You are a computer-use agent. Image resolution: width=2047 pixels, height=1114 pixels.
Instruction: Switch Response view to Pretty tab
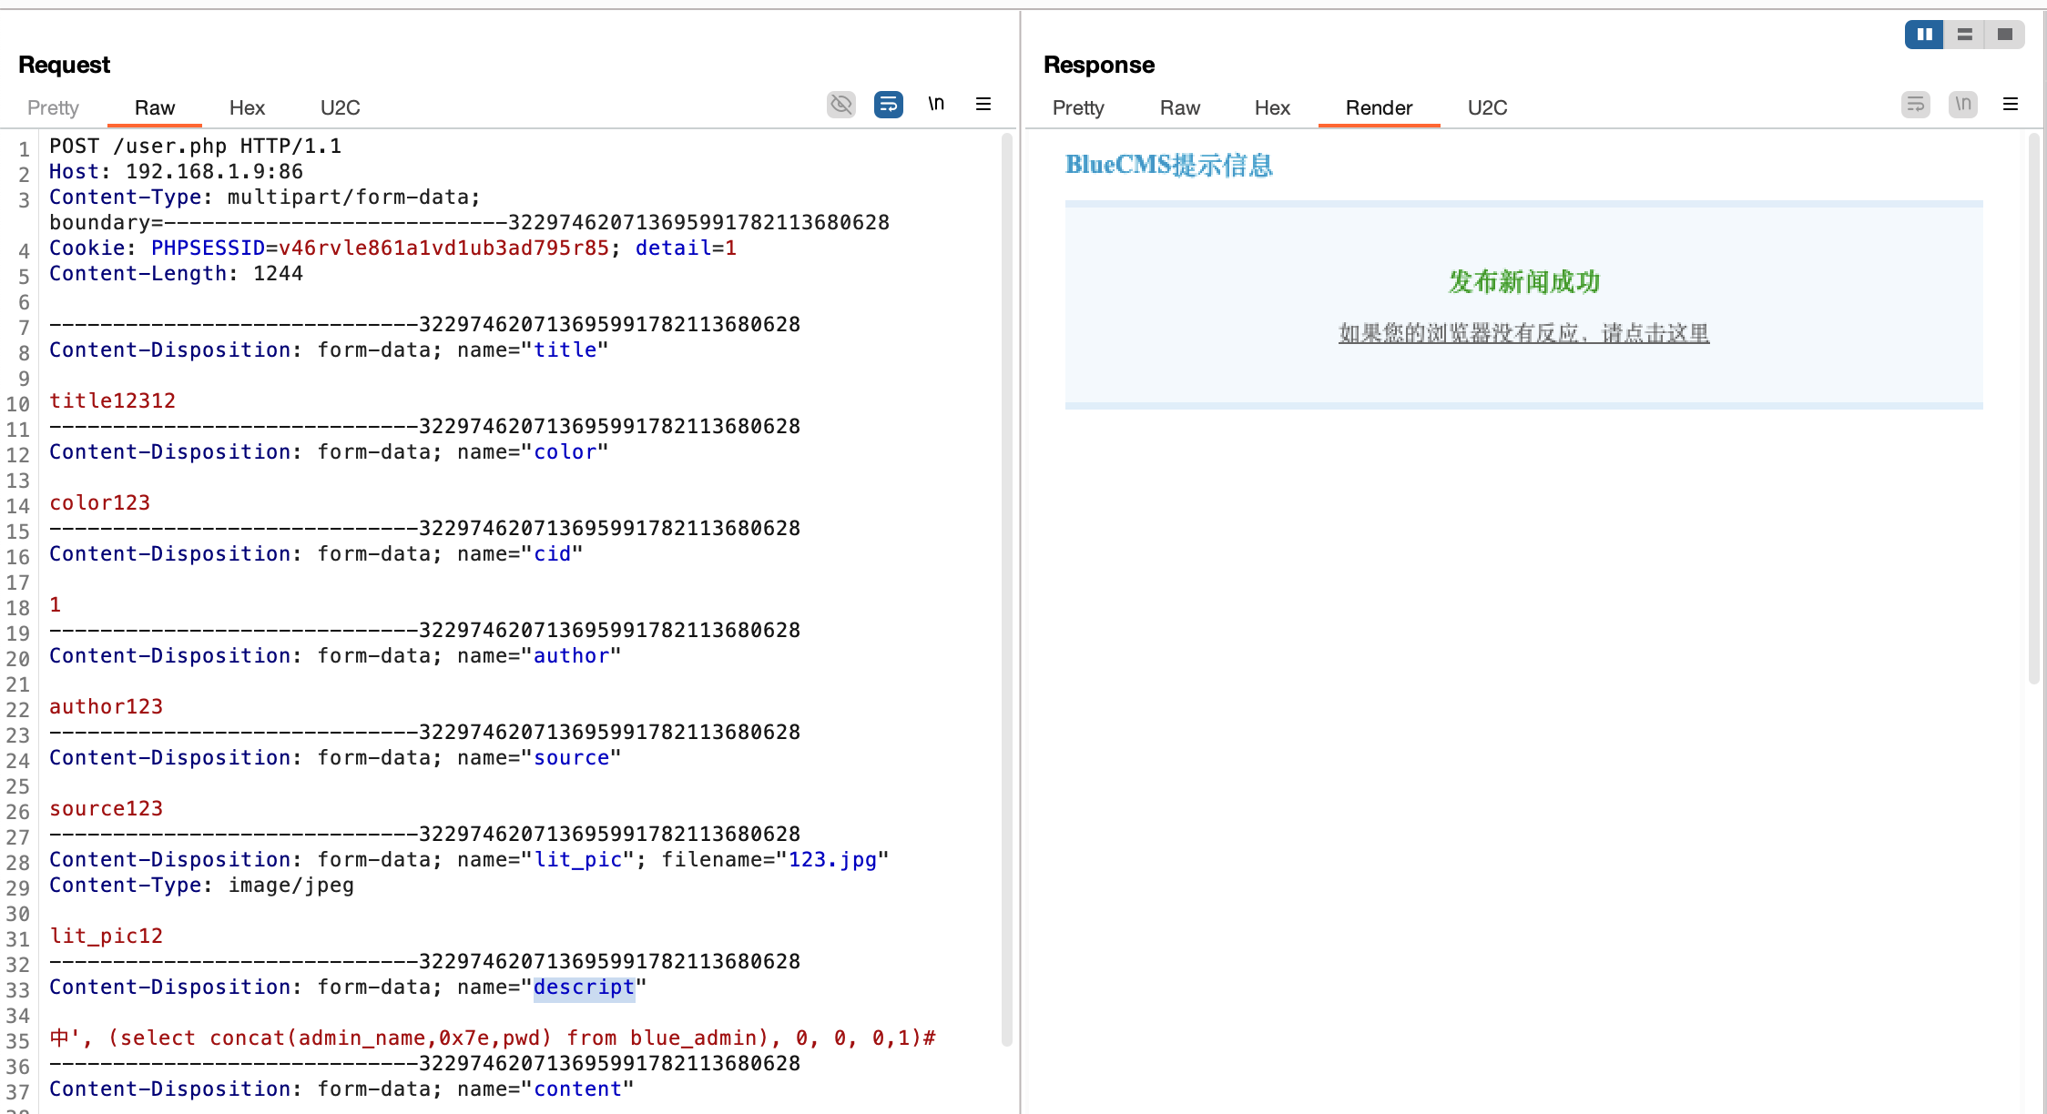1078,107
